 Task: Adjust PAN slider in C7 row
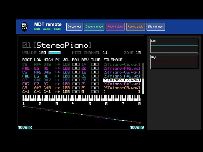(76, 80)
